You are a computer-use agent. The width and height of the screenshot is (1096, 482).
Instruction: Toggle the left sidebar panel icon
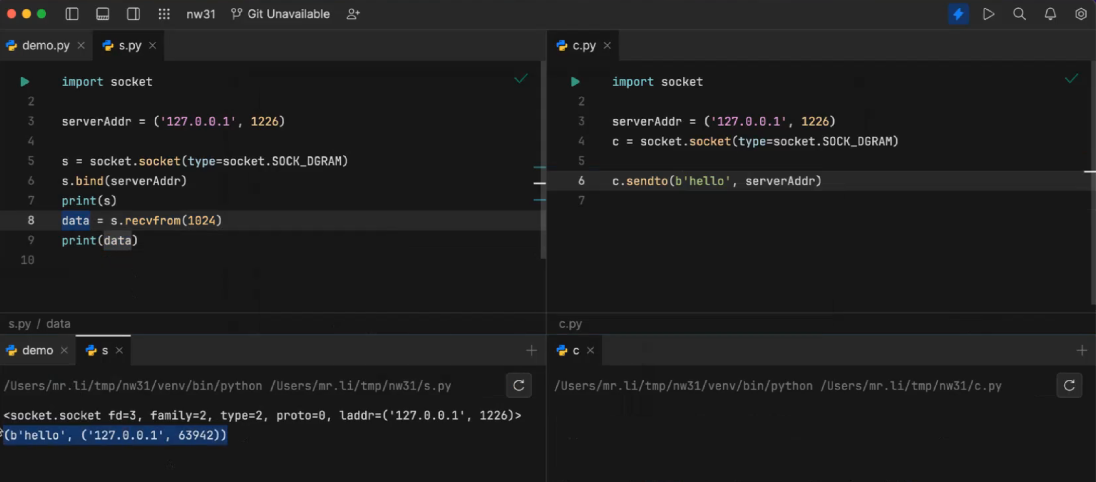(72, 14)
